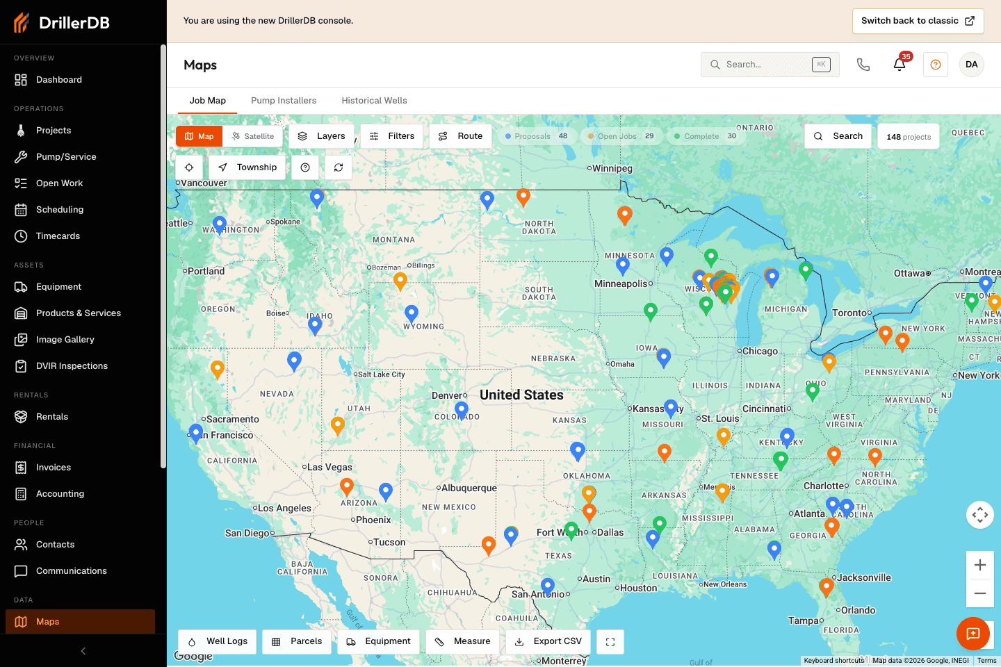Image resolution: width=1001 pixels, height=667 pixels.
Task: Click the 148 projects counter
Action: (909, 137)
